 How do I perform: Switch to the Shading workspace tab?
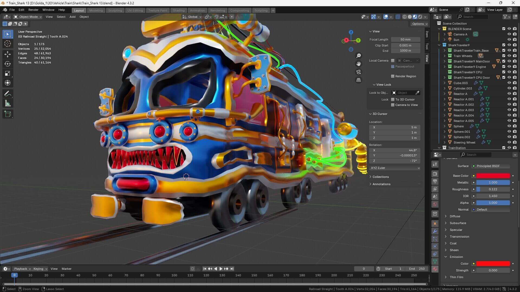(x=178, y=10)
